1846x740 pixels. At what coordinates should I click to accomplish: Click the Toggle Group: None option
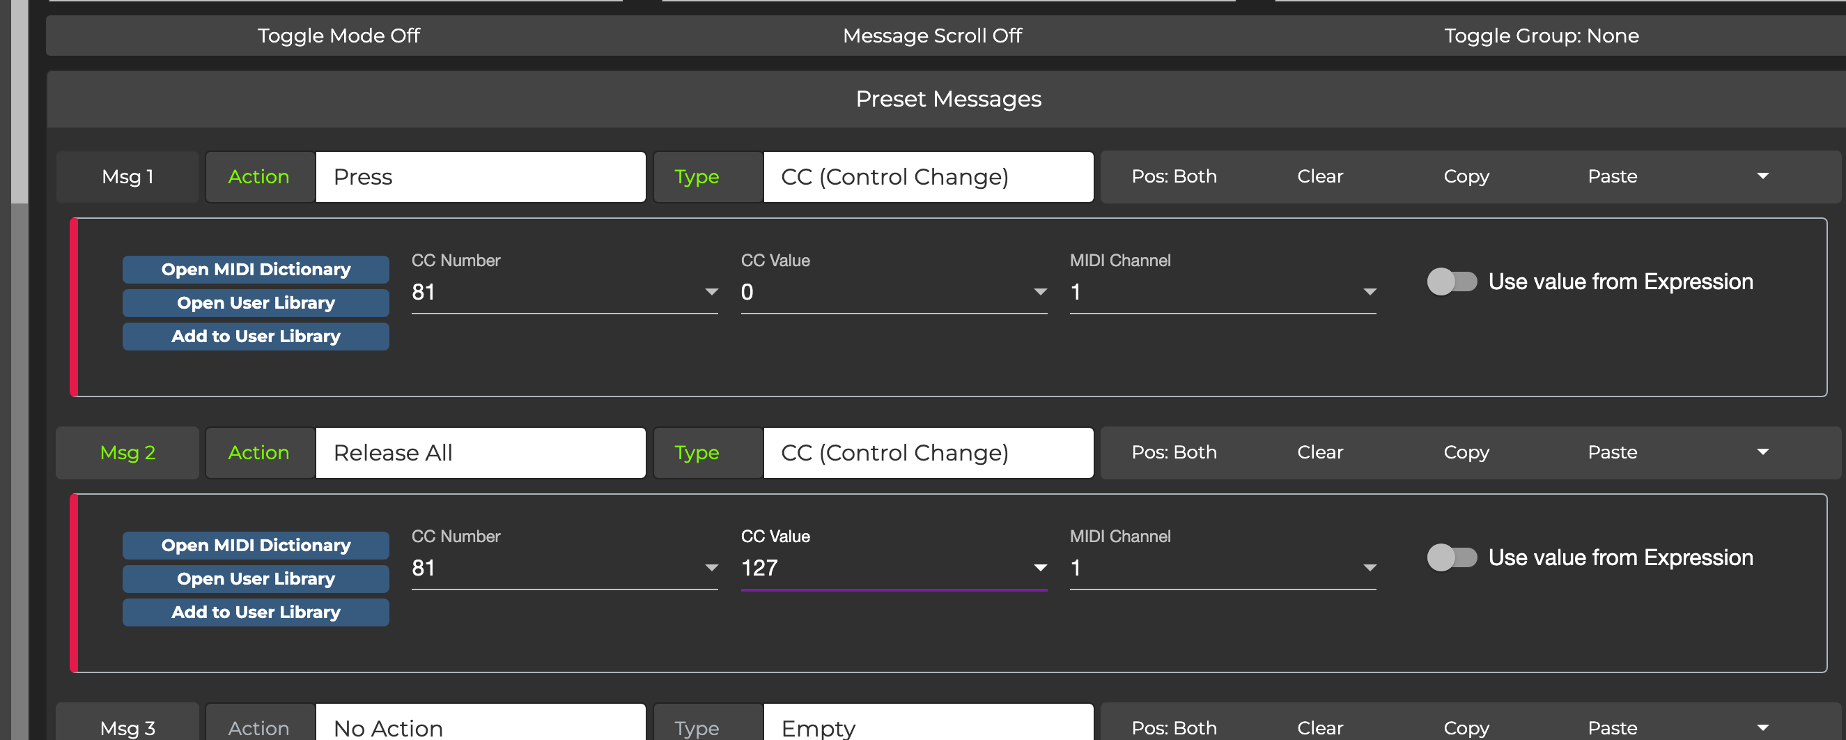point(1541,36)
